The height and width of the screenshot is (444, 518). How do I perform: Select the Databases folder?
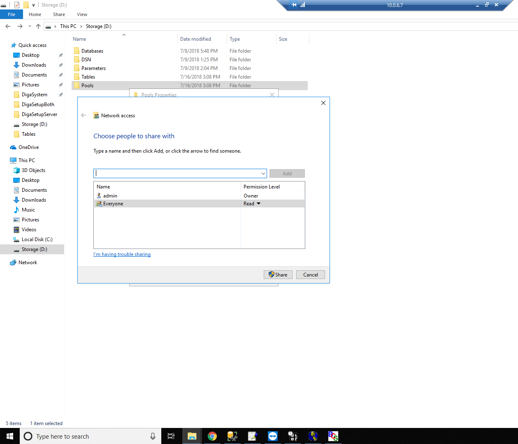92,51
